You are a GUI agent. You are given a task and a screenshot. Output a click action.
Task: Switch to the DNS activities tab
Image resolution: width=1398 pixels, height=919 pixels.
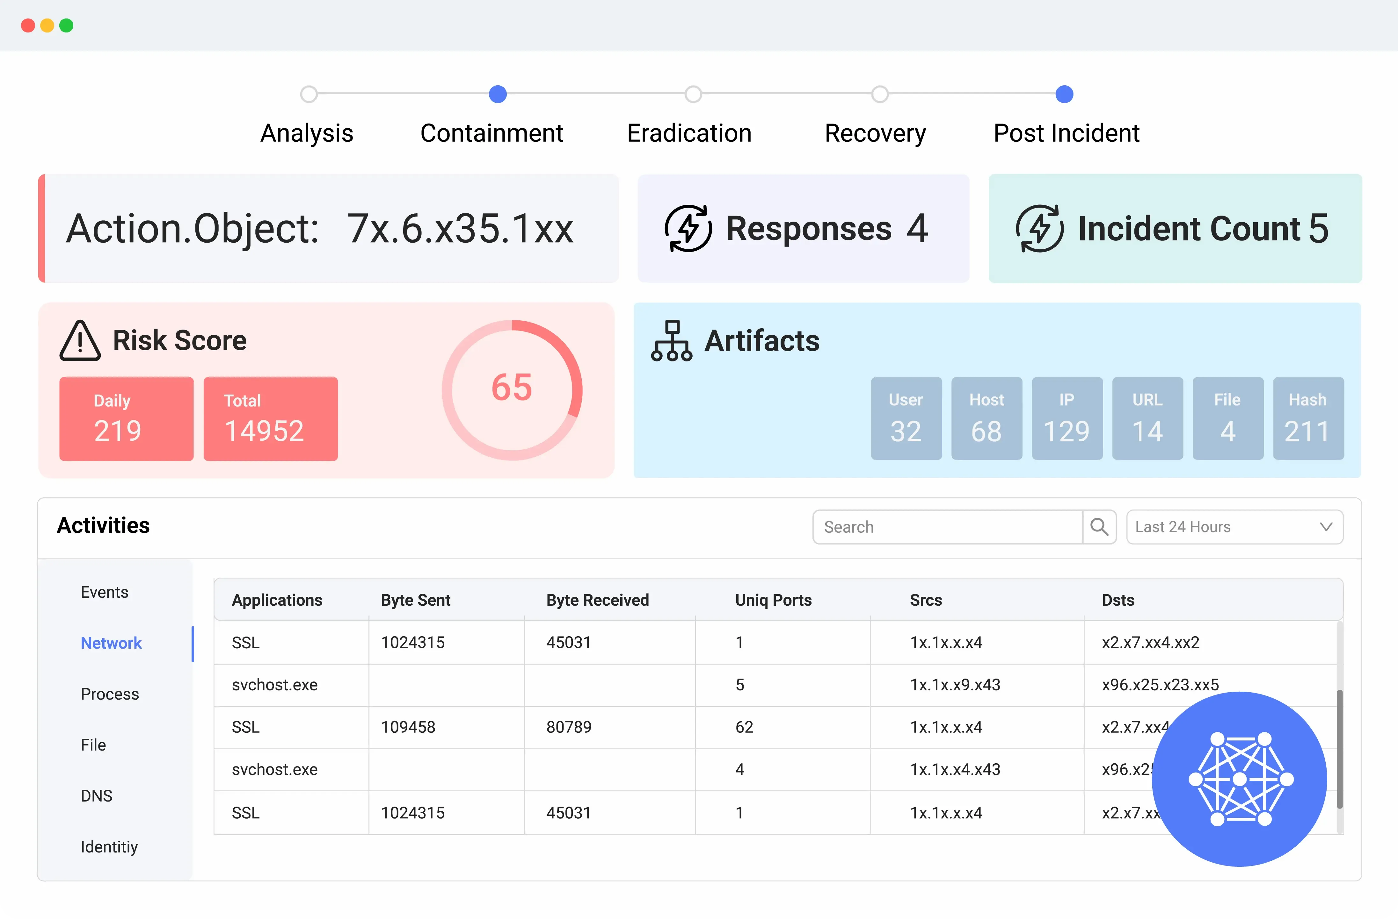click(x=96, y=796)
